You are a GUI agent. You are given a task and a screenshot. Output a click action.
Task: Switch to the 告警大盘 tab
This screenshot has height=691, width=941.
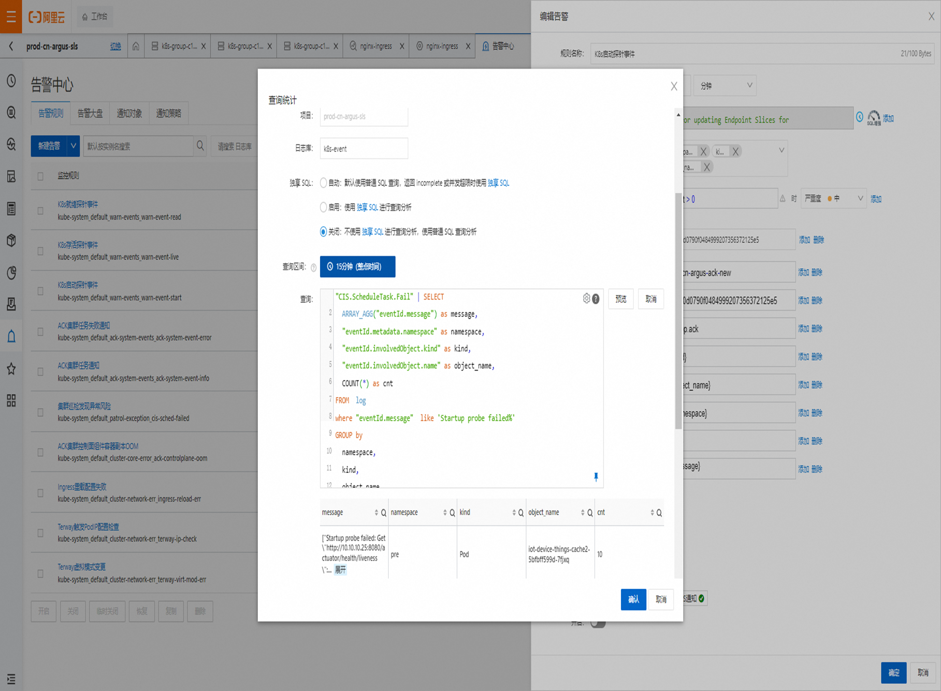[90, 113]
